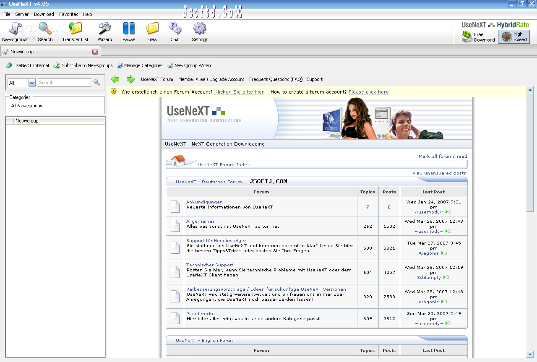
Task: Launch the Wizard wand tool
Action: pos(105,32)
